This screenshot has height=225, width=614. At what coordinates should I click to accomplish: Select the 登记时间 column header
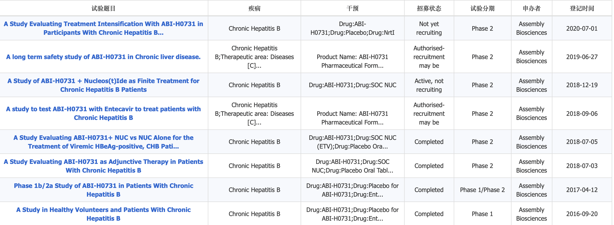582,8
